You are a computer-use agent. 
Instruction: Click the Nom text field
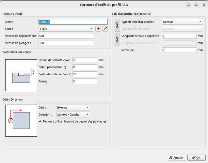[73, 22]
